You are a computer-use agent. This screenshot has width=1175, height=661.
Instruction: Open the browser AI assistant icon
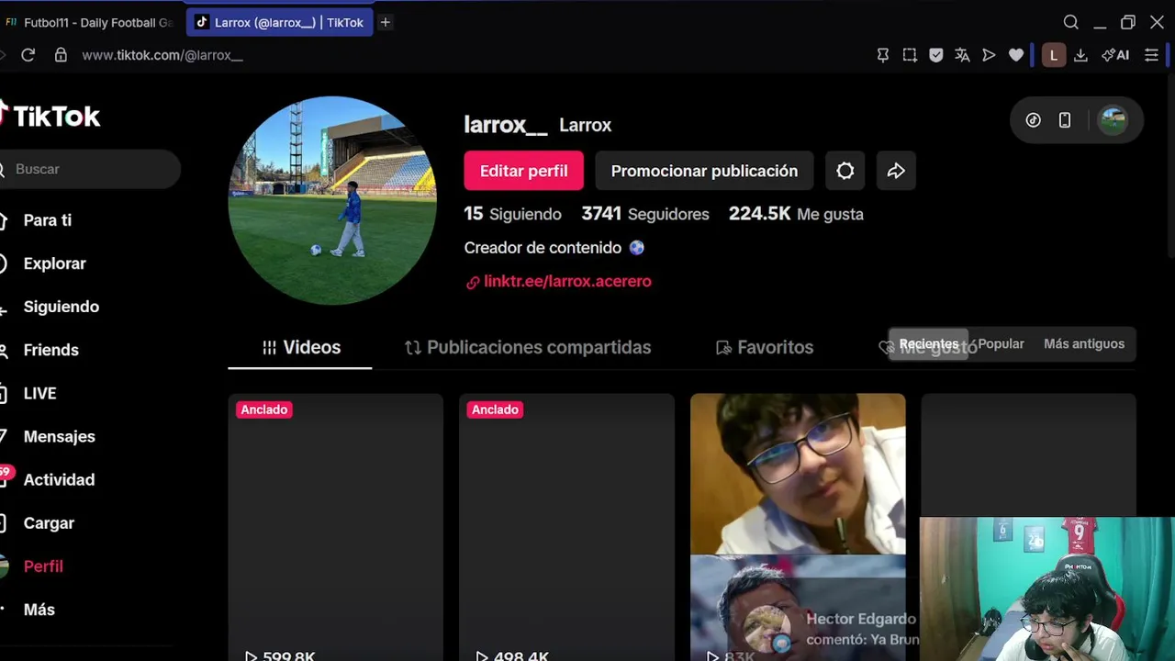(1115, 55)
